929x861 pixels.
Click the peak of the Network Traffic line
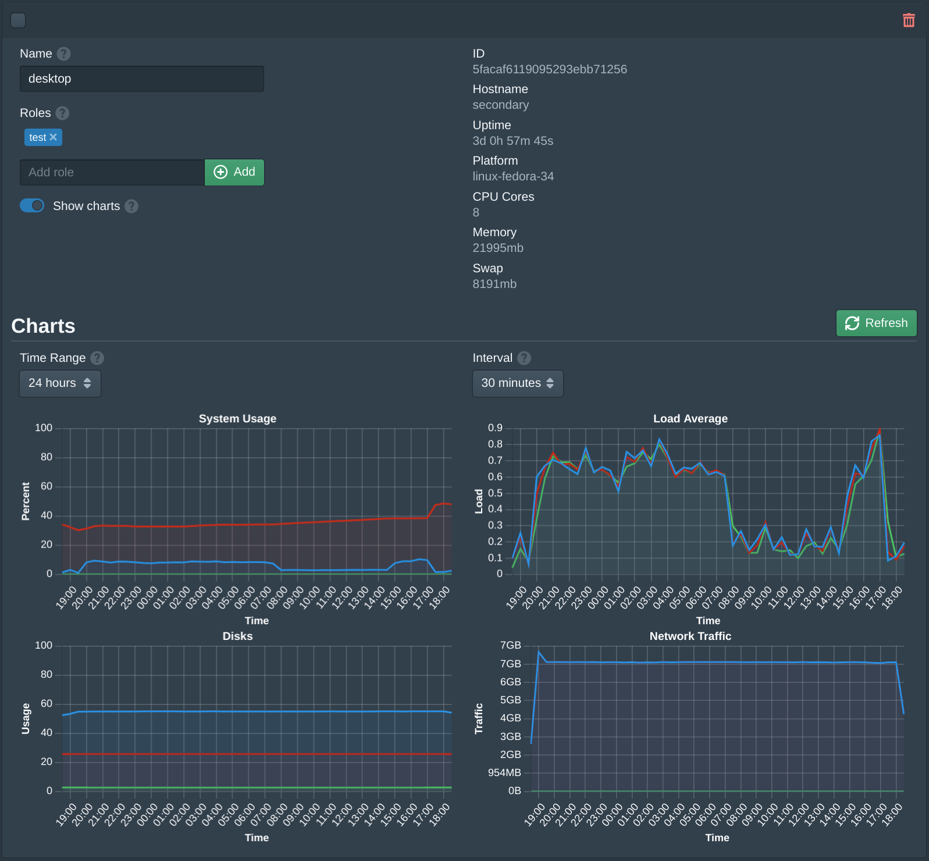click(x=539, y=652)
